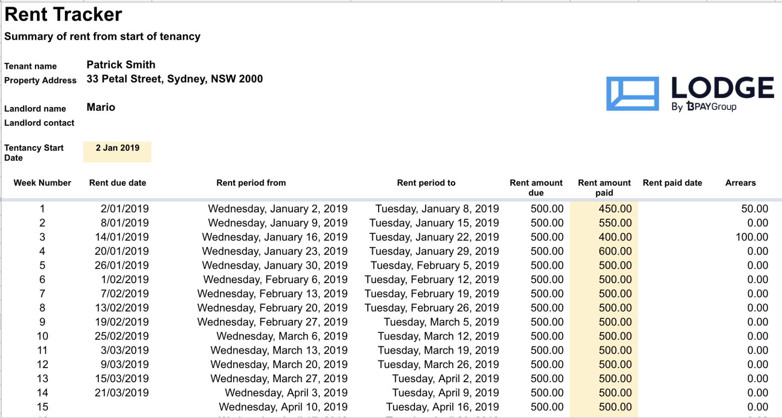Screen dimensions: 782x418
Task: Select week 1 rent paid 450.00 cell
Action: (x=604, y=209)
